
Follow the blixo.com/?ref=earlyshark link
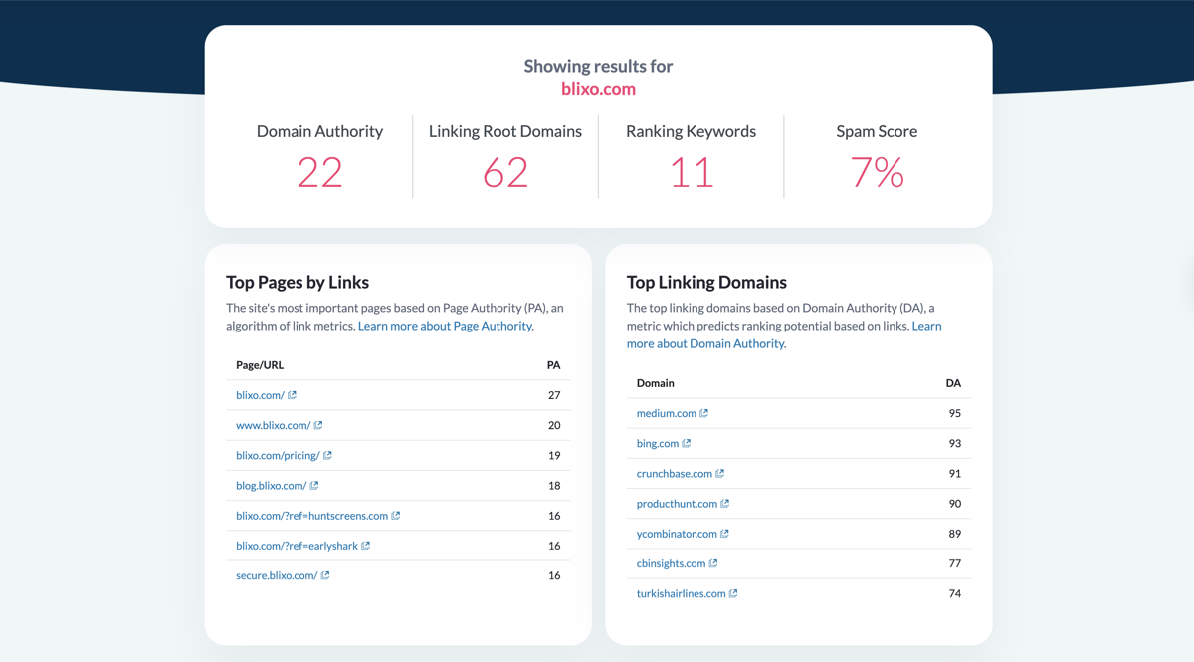click(297, 546)
